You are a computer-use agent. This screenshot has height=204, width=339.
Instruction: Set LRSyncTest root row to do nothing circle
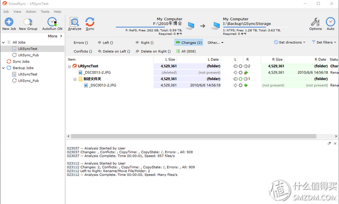click(241, 66)
